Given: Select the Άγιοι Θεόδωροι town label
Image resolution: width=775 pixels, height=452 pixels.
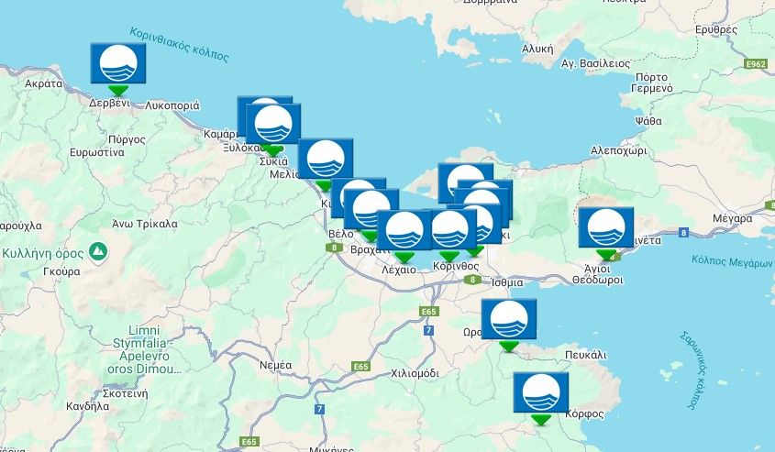Looking at the screenshot, I should point(598,275).
